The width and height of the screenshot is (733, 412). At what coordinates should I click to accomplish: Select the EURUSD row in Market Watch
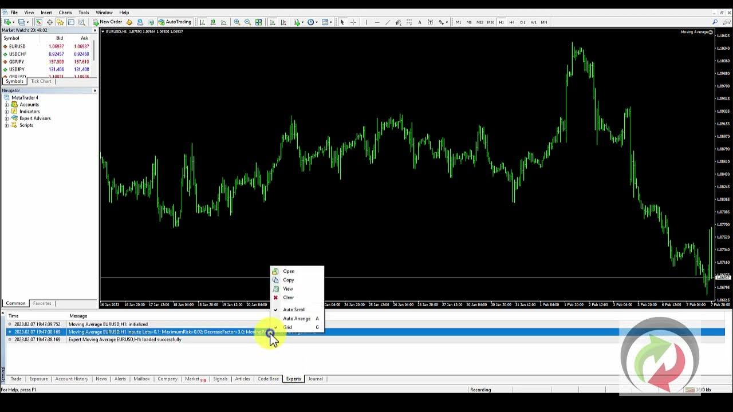pyautogui.click(x=47, y=46)
